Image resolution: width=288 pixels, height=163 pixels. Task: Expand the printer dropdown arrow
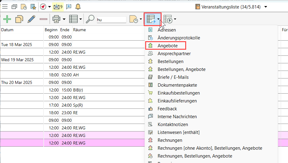[x=64, y=20]
